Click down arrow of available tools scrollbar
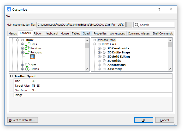 [x=170, y=69]
